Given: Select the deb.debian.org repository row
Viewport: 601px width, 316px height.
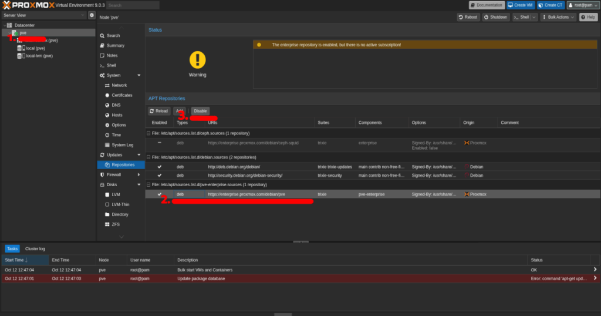Looking at the screenshot, I should coord(373,167).
